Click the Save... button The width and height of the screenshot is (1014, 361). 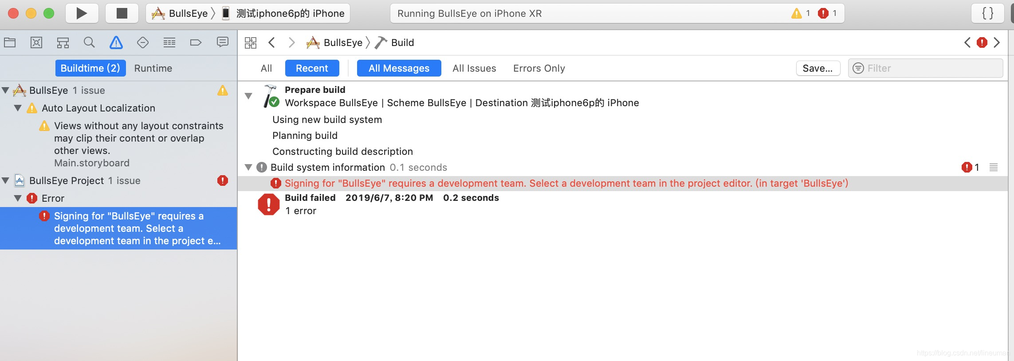point(818,68)
